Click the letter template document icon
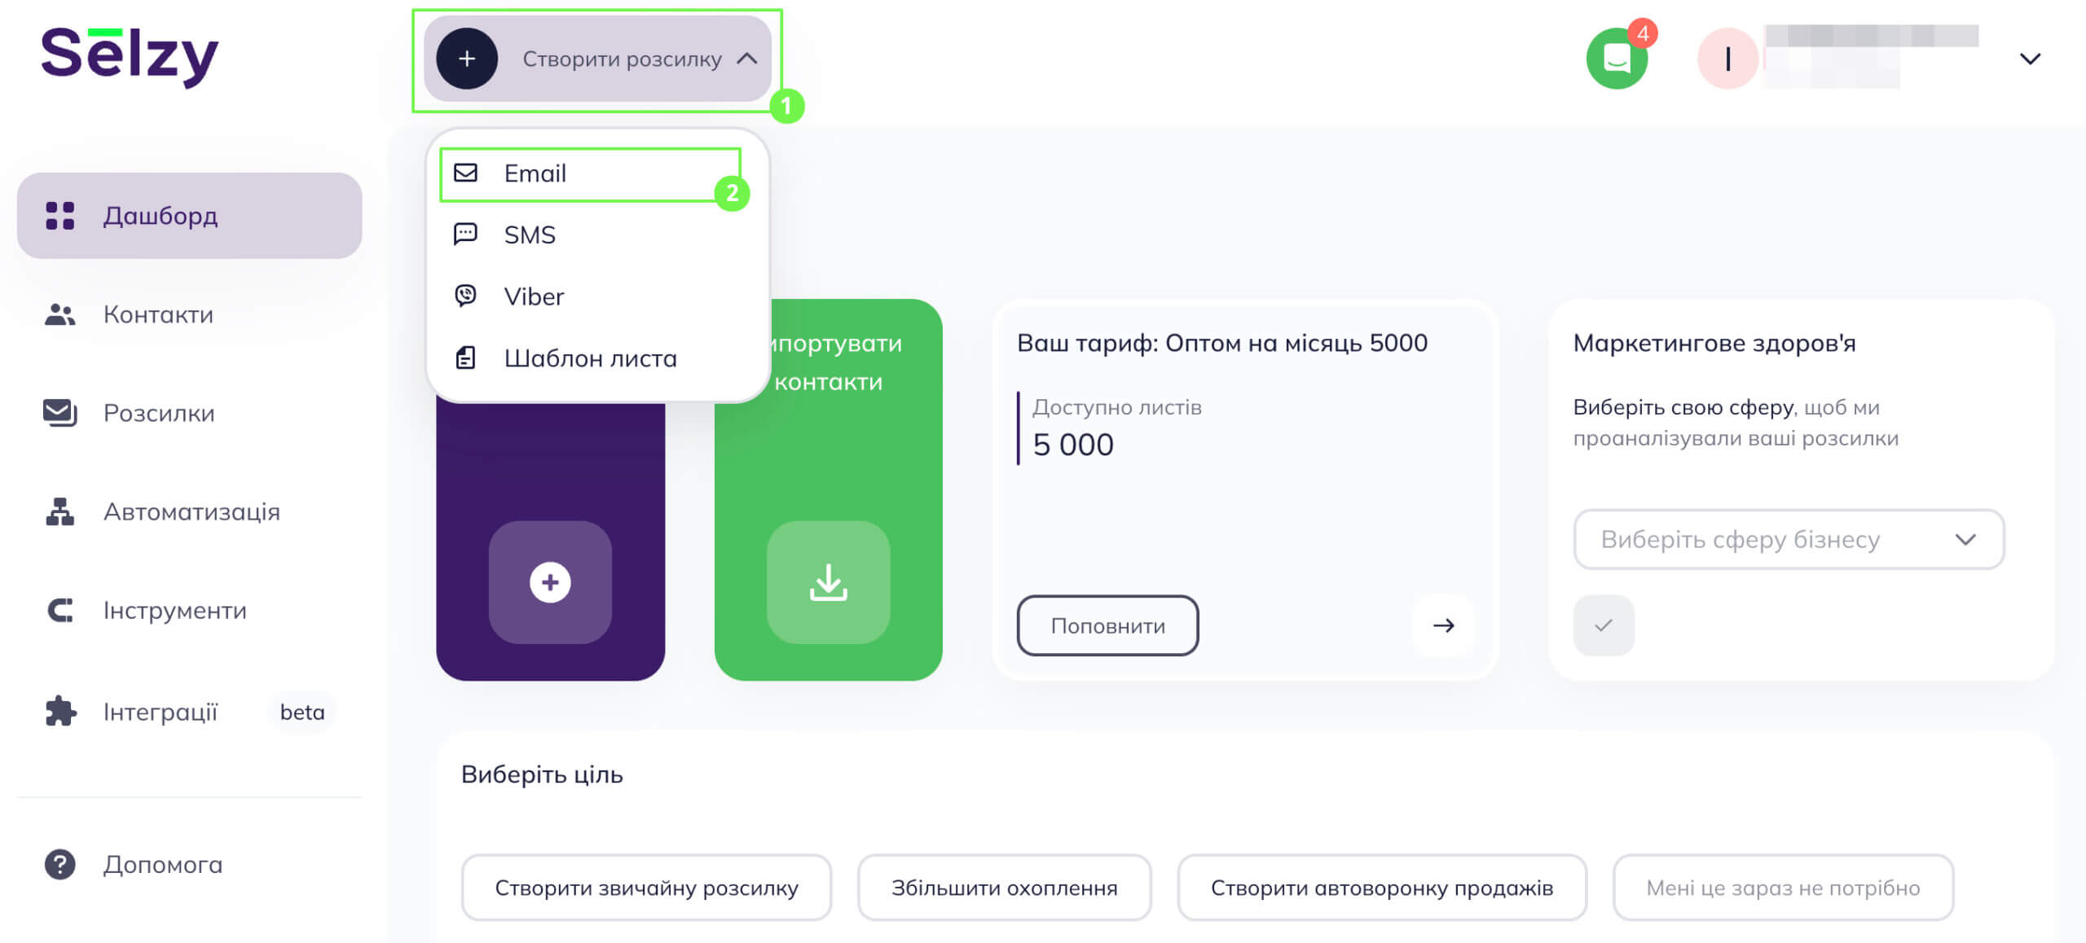 click(465, 357)
